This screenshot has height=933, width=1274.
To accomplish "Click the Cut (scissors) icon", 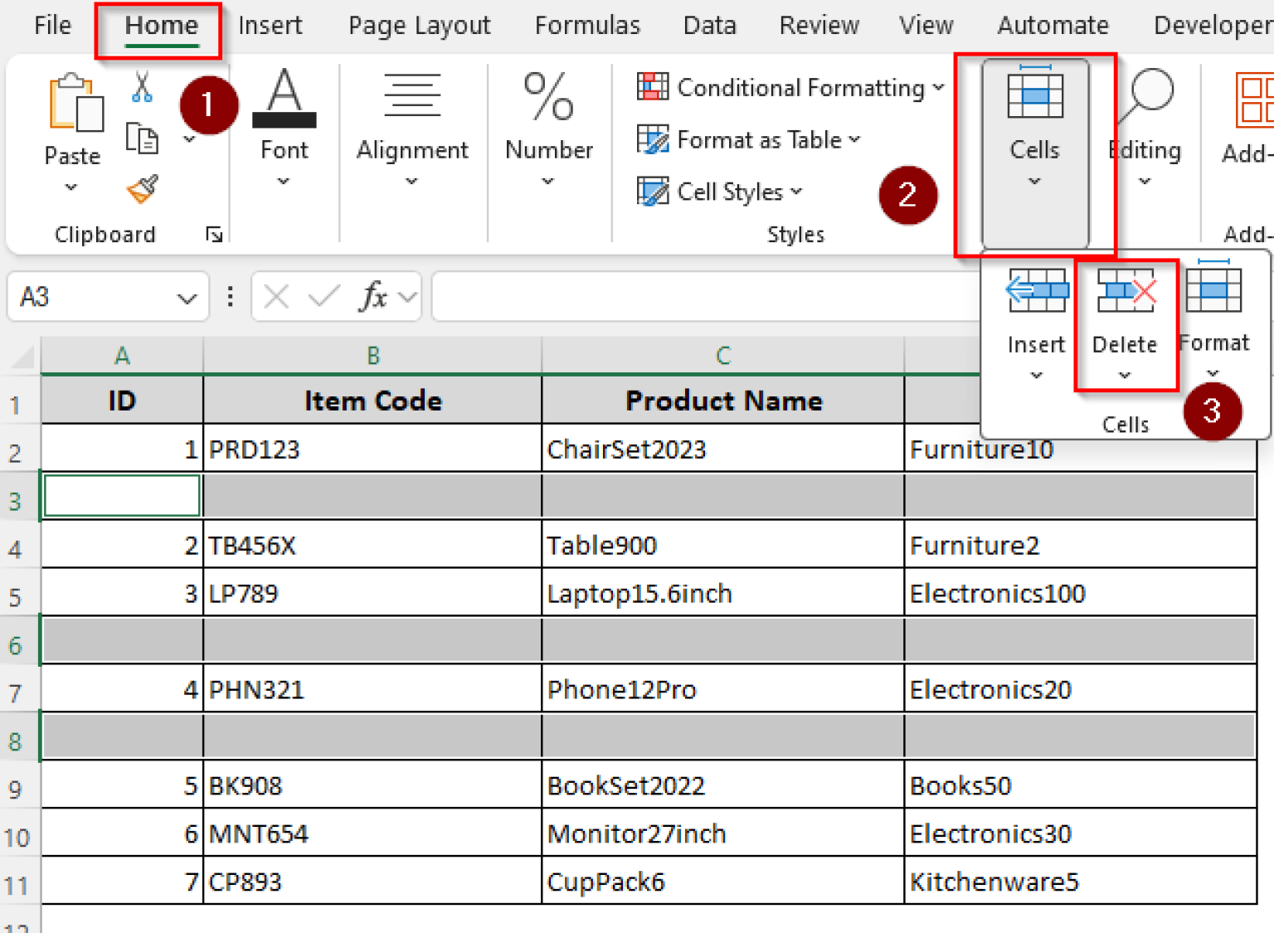I will pyautogui.click(x=141, y=87).
